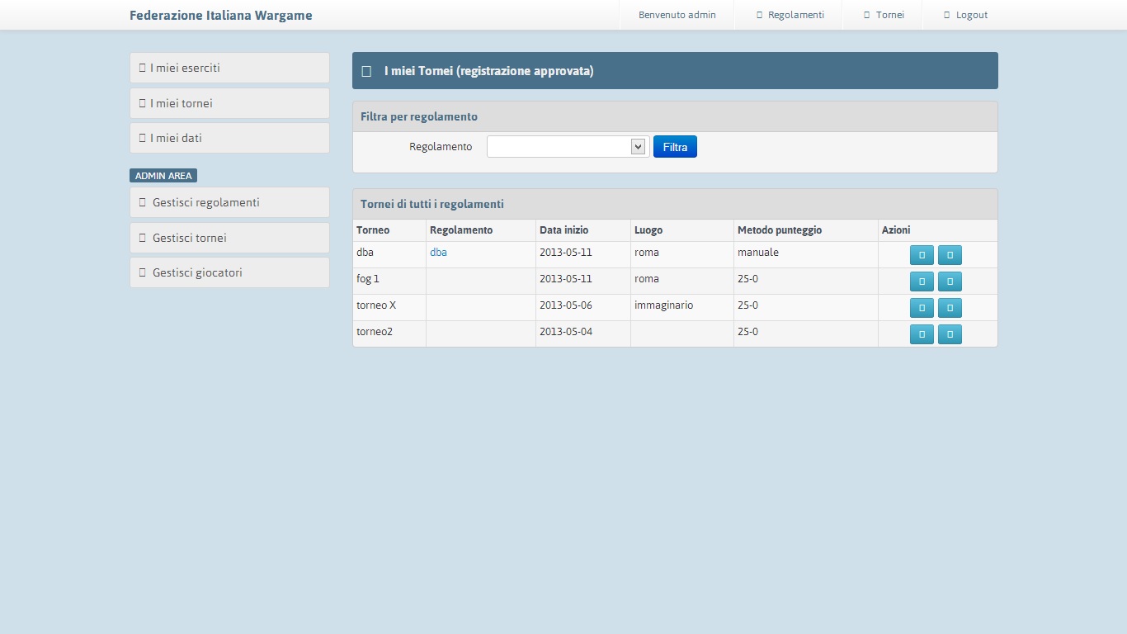Open the Regolamento dropdown list
Image resolution: width=1127 pixels, height=634 pixels.
(x=568, y=147)
